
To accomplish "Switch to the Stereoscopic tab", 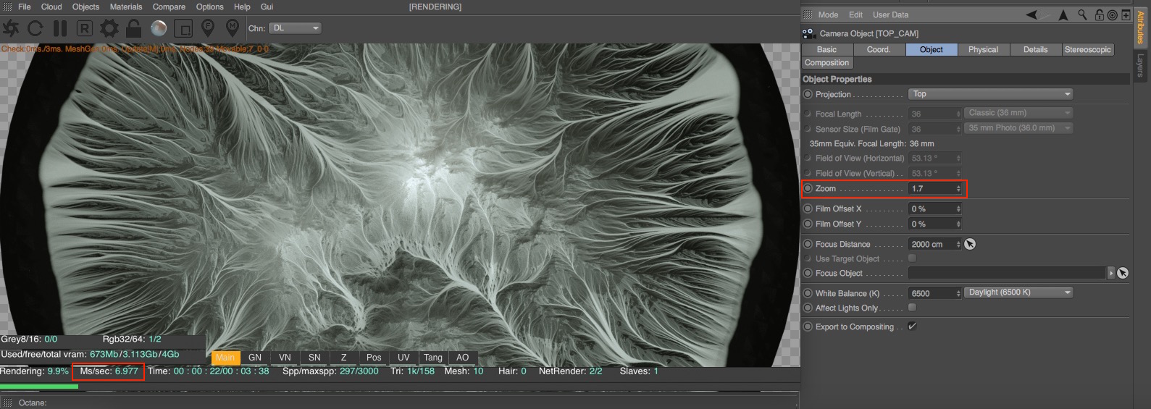I will [x=1087, y=49].
